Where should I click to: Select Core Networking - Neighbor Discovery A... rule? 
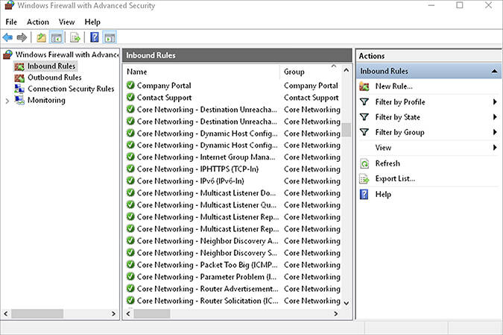(x=208, y=240)
